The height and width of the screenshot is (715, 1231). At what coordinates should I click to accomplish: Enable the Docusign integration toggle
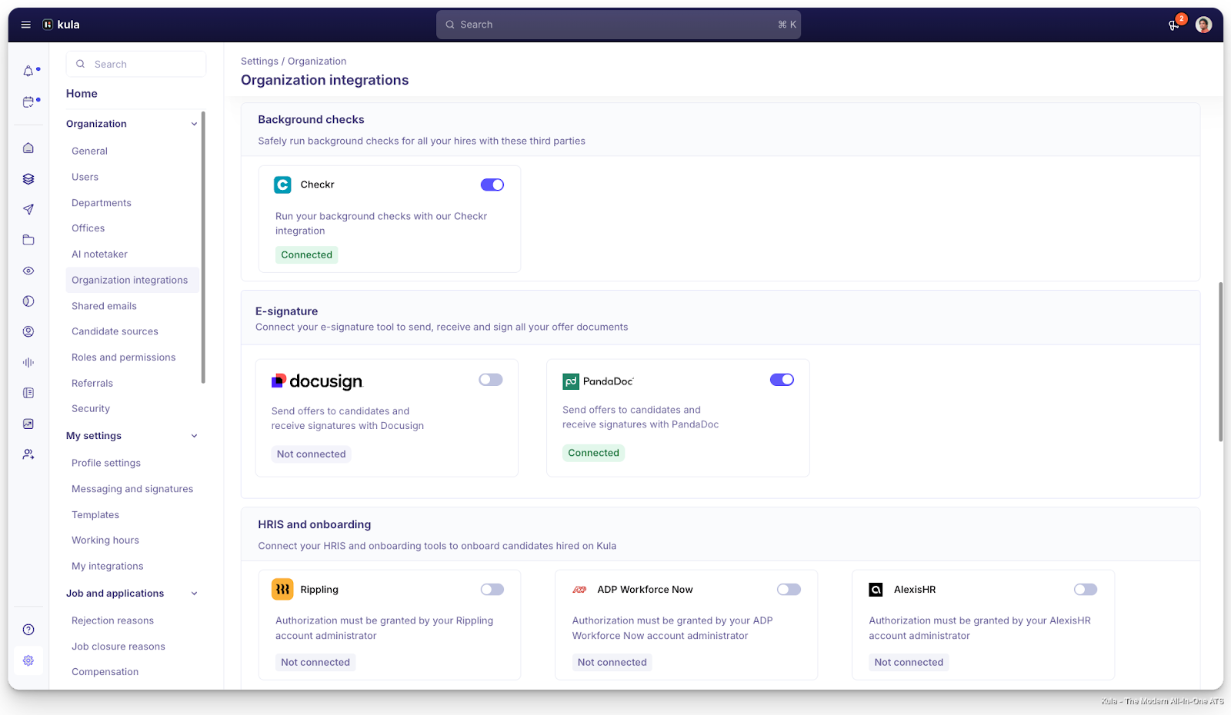click(491, 380)
